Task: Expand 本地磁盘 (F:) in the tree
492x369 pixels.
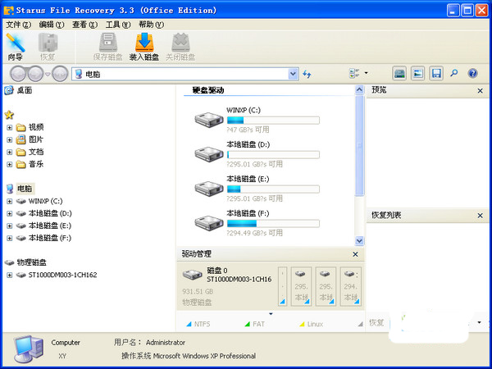Action: [x=9, y=238]
